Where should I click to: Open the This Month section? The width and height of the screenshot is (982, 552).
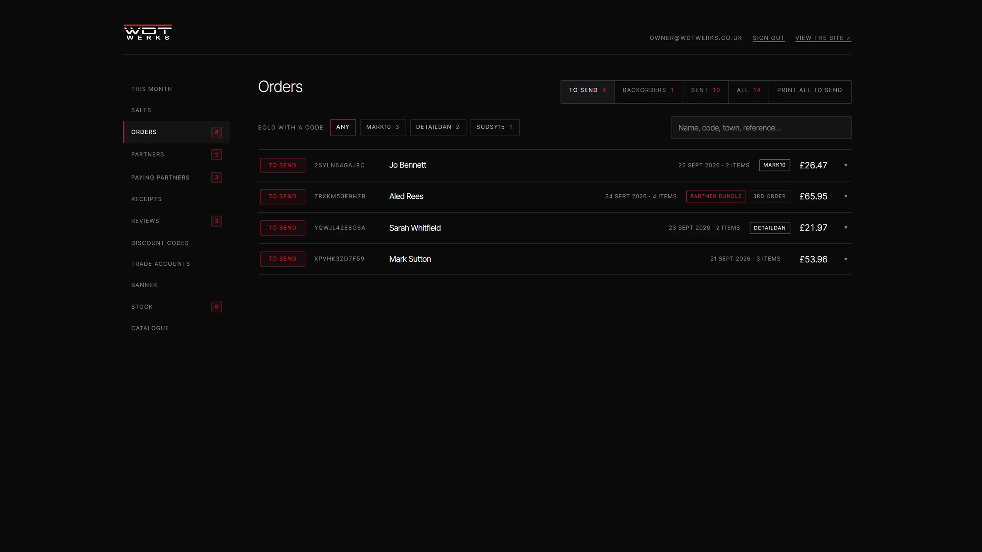coord(151,89)
